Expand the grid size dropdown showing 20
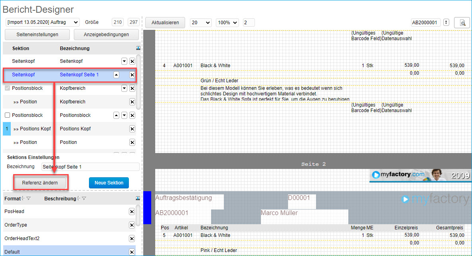 [x=200, y=23]
